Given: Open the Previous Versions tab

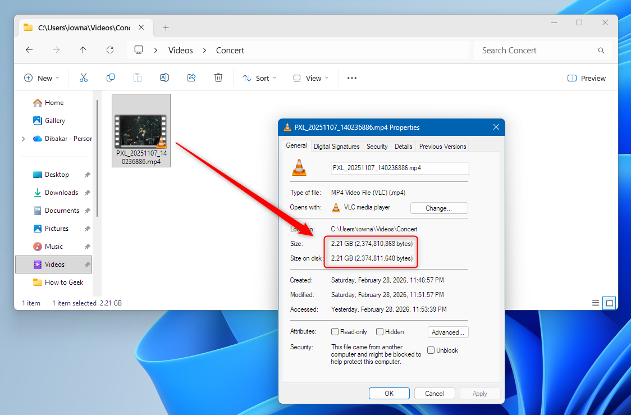Looking at the screenshot, I should pyautogui.click(x=443, y=147).
